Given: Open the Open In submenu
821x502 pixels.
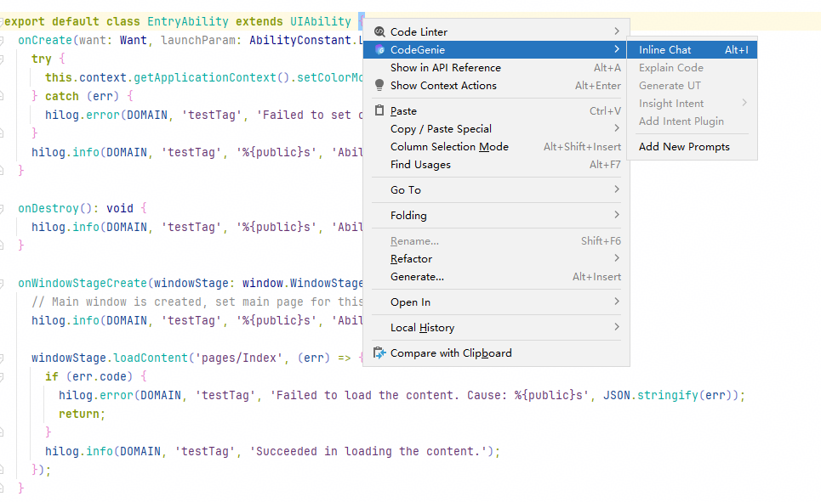Looking at the screenshot, I should (x=410, y=302).
